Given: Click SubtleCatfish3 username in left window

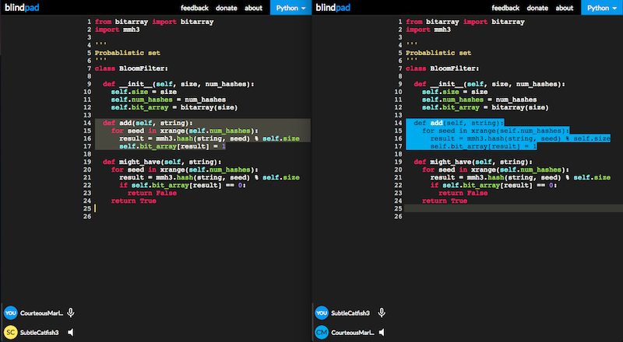Looking at the screenshot, I should point(40,333).
